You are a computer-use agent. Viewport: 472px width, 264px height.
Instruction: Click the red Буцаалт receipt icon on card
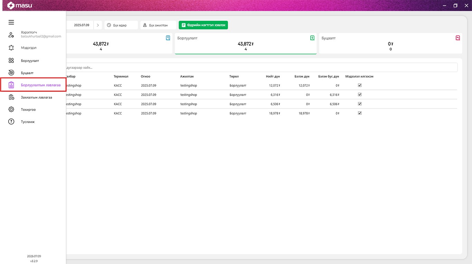coord(457,38)
